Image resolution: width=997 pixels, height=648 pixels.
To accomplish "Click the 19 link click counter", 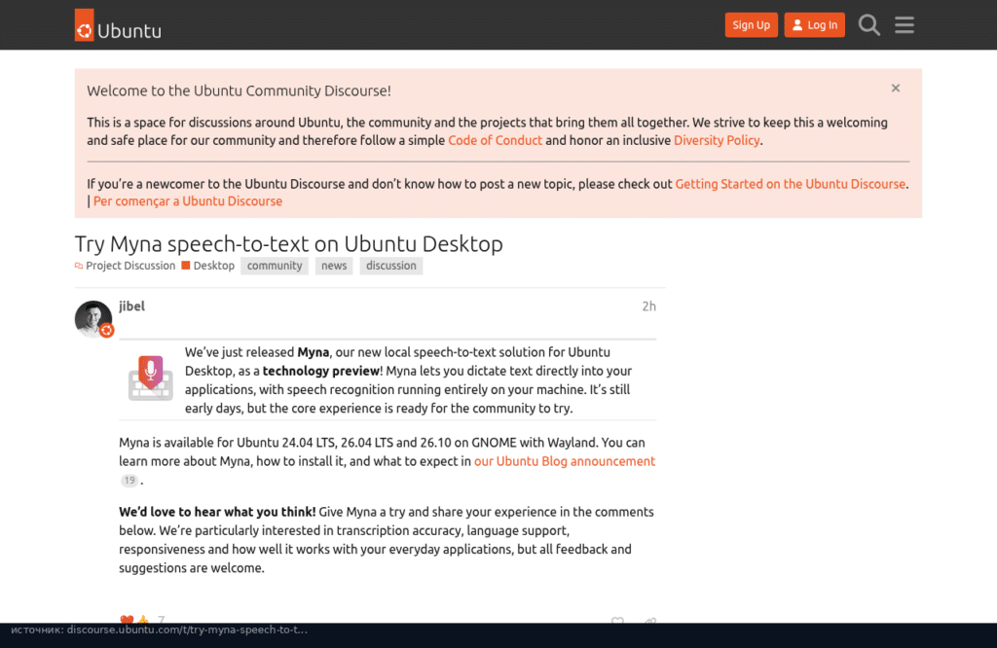I will (129, 481).
